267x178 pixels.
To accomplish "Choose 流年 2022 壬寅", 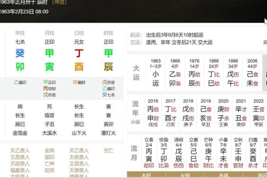I will [x=259, y=113].
